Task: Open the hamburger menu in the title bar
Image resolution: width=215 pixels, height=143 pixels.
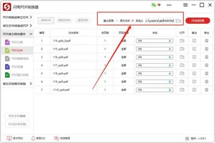Action: coord(185,5)
